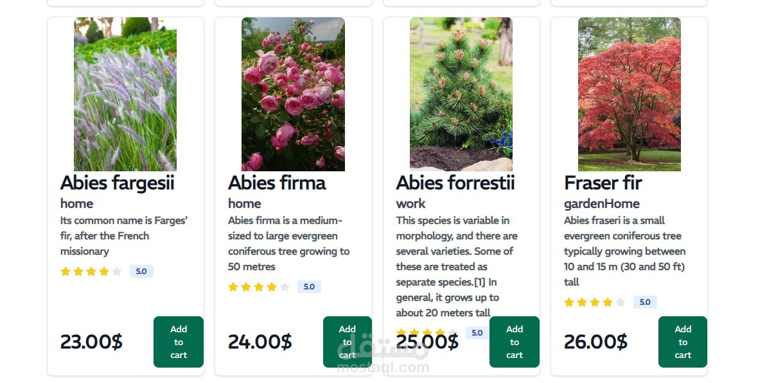Click the red maple image on Fraser fir card
The image size is (767, 383).
628,94
